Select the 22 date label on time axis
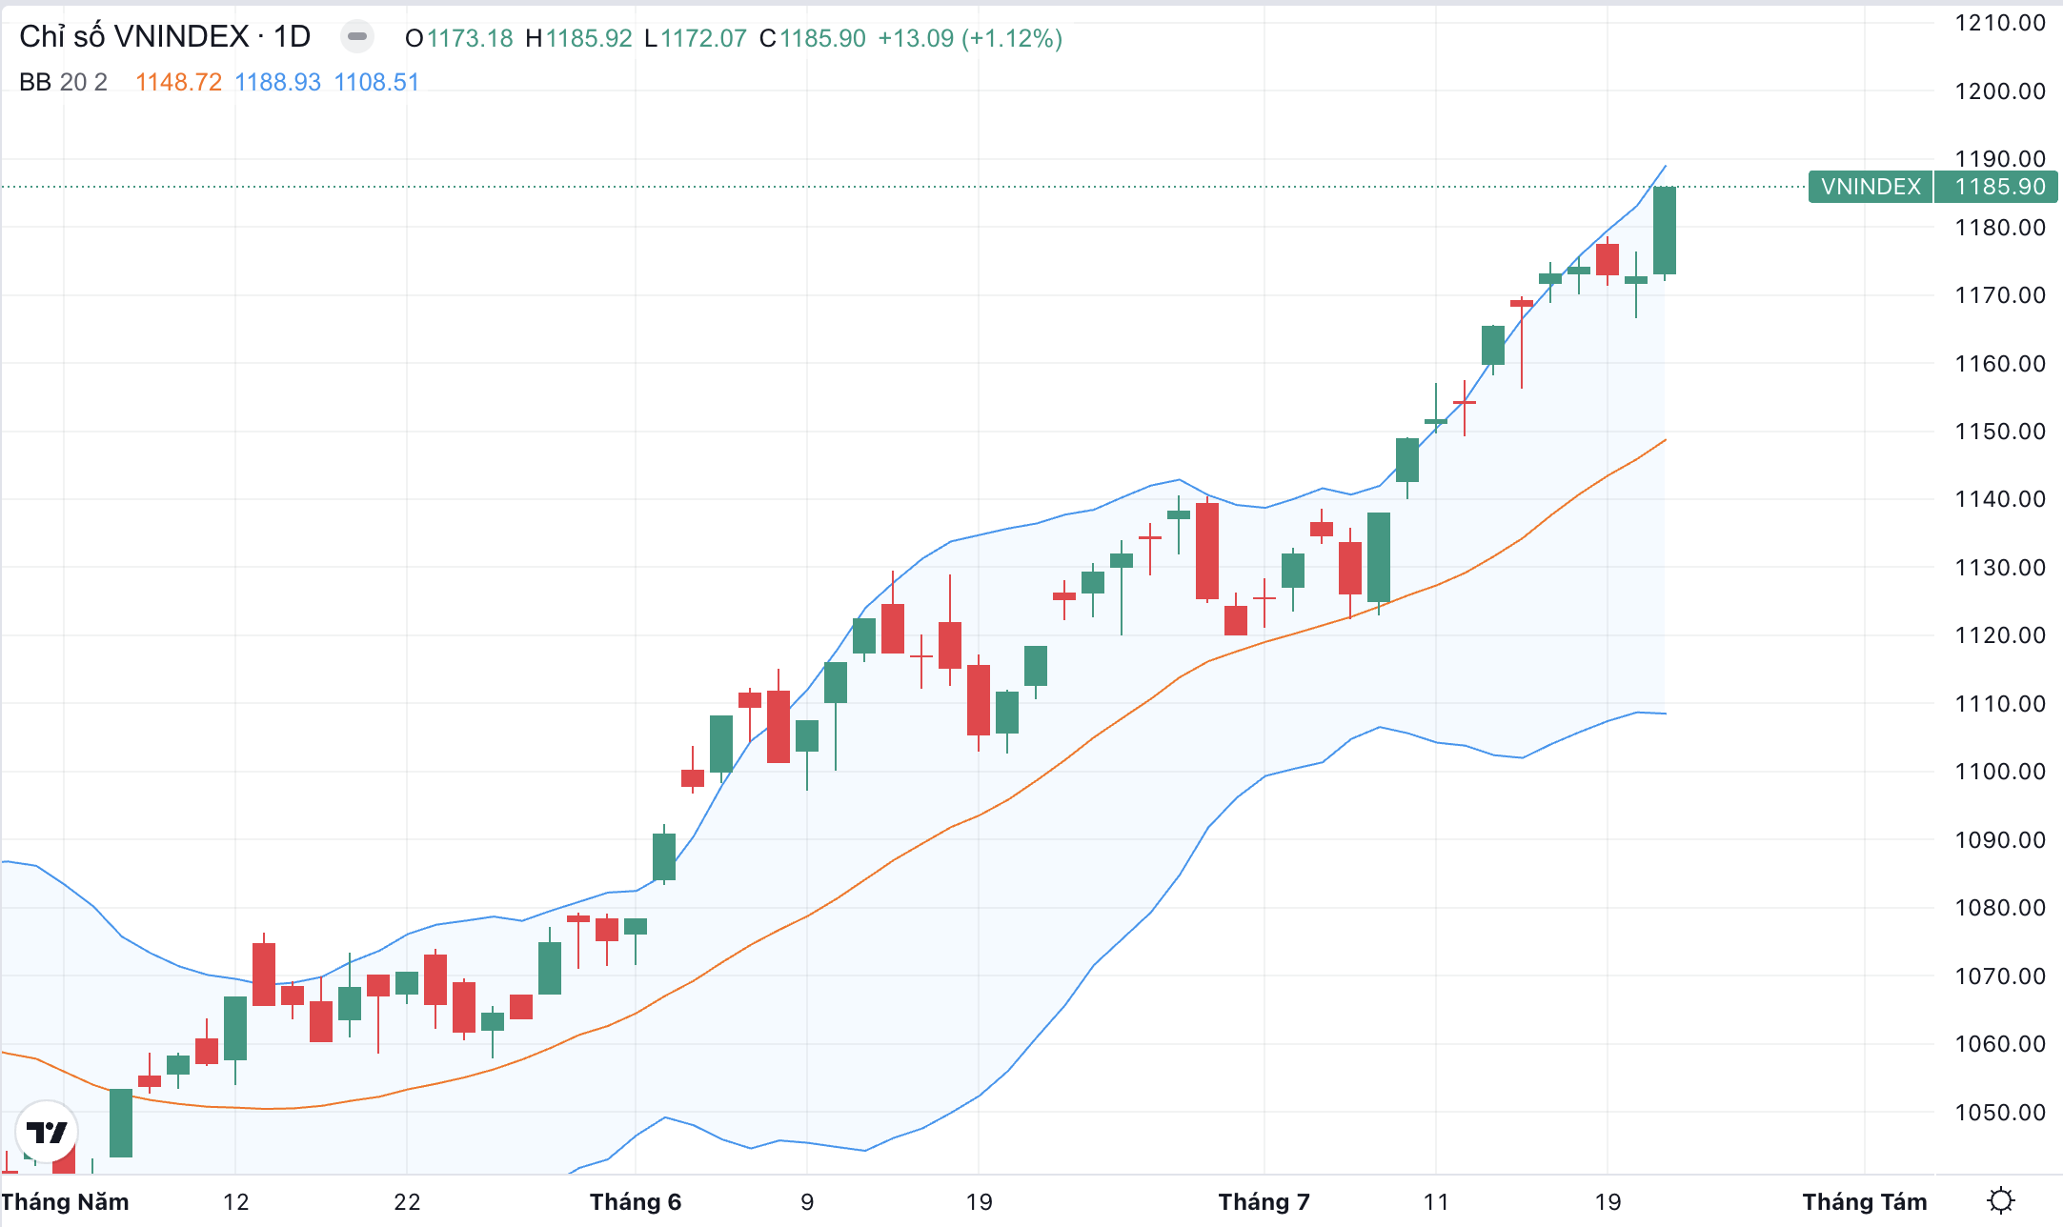This screenshot has width=2063, height=1227. pyautogui.click(x=407, y=1201)
